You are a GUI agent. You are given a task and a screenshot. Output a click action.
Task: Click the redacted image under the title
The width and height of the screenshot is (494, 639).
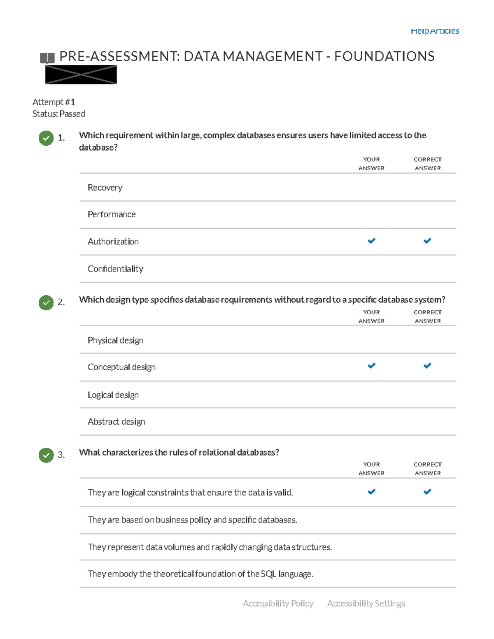point(81,75)
